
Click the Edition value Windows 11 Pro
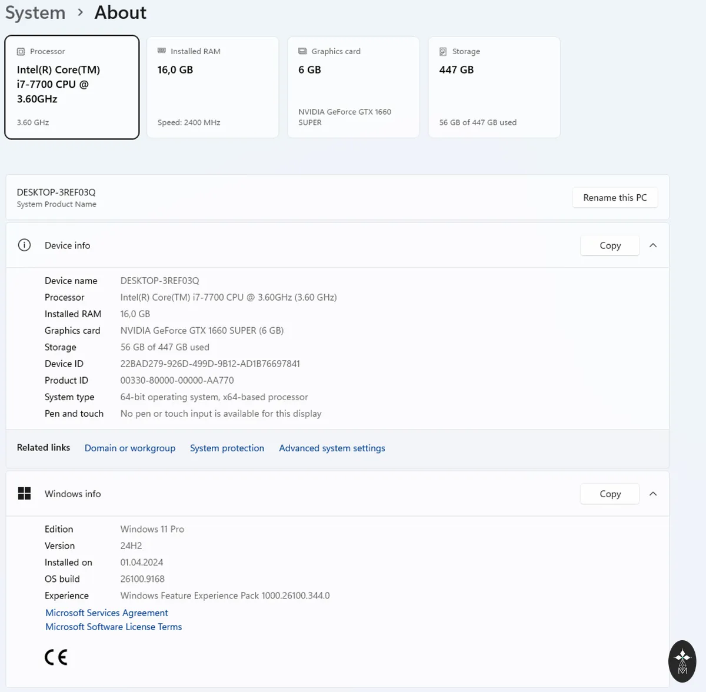152,529
